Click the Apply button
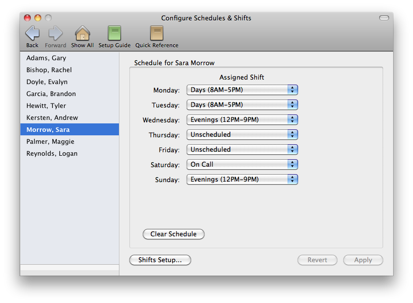Viewport: 413px width, 303px height. pos(363,260)
